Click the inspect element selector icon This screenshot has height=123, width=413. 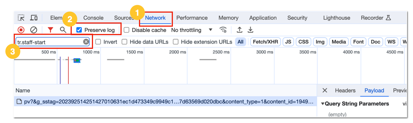click(x=21, y=18)
